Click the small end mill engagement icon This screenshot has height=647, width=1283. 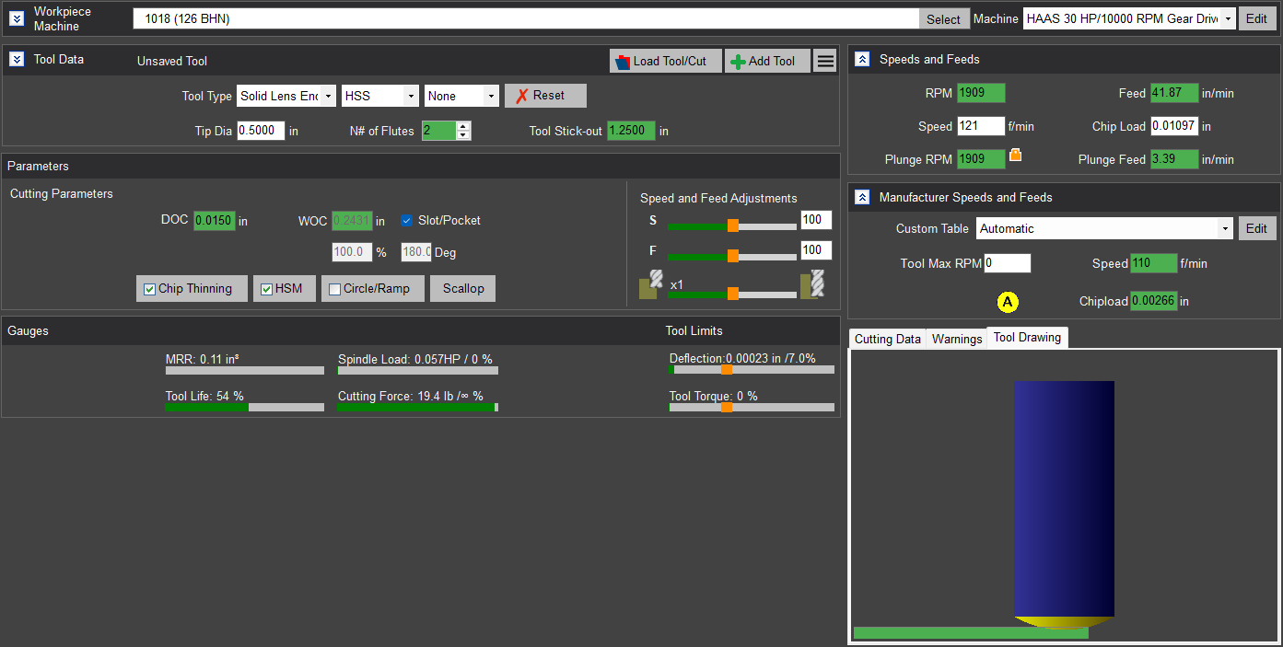tap(650, 284)
